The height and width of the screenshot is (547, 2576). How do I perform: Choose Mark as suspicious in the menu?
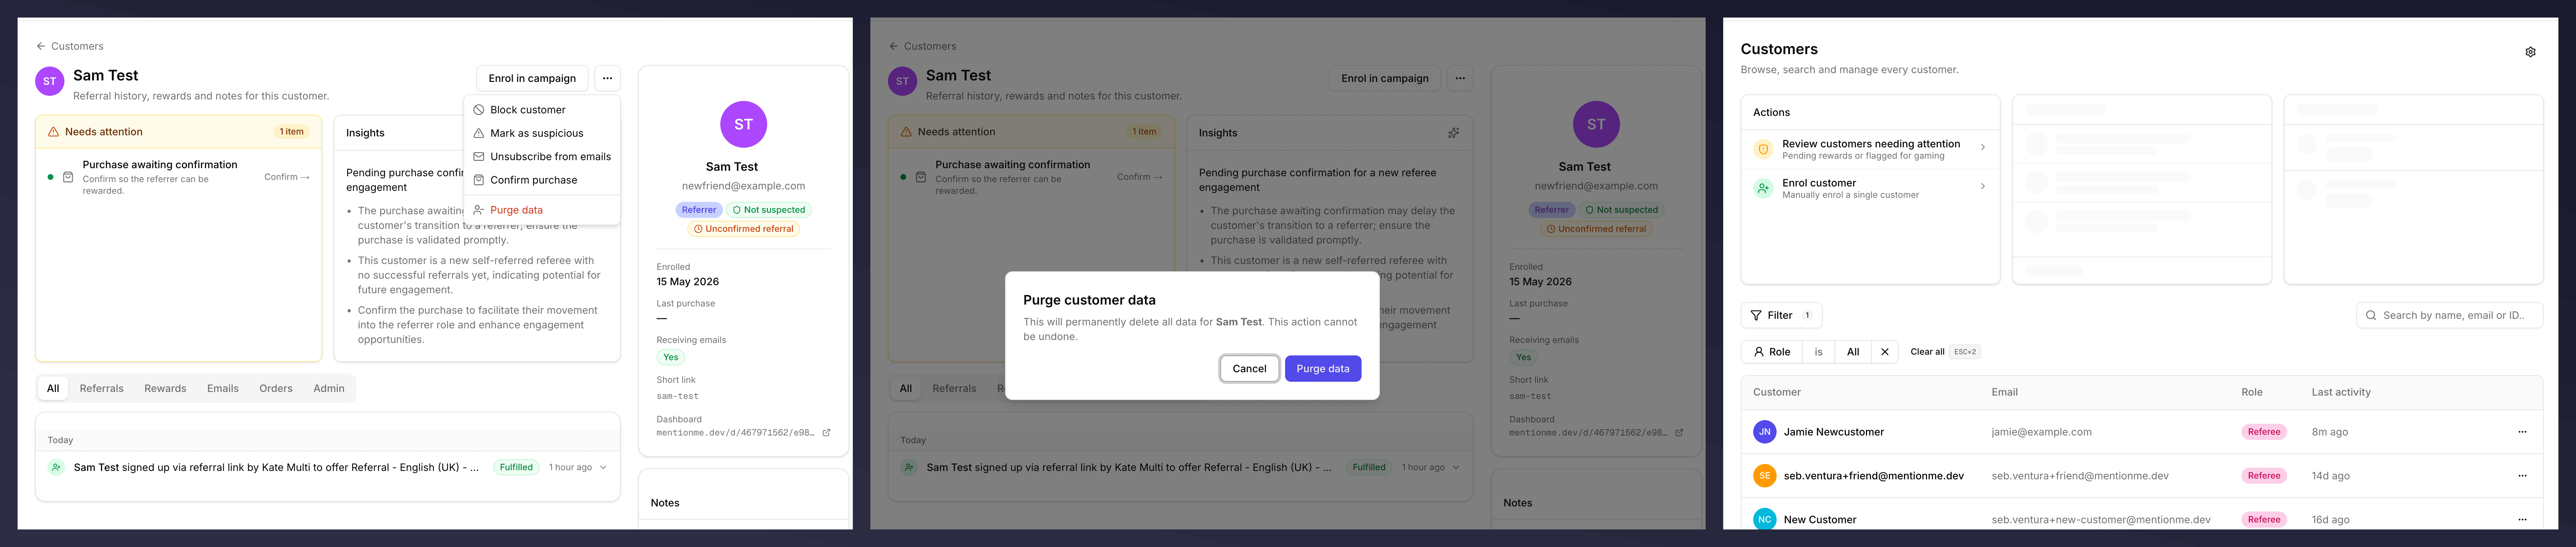[x=542, y=133]
